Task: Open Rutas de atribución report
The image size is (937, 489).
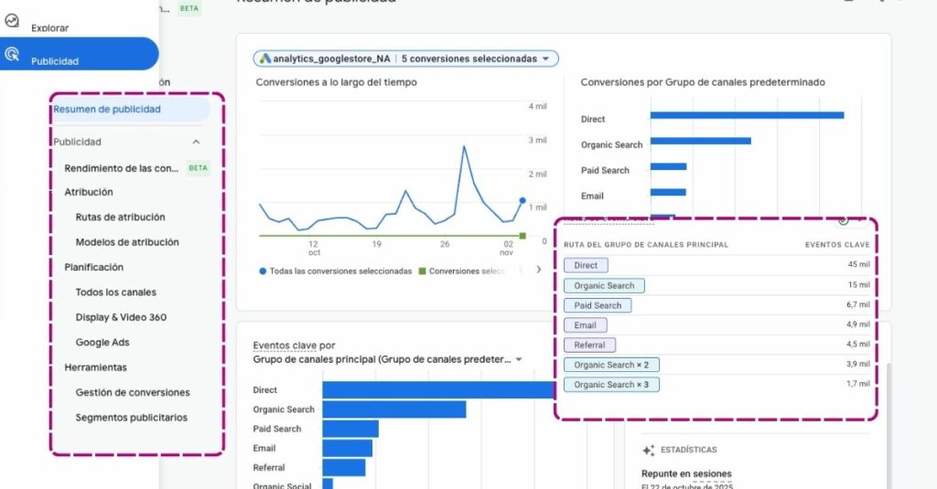Action: coord(120,218)
